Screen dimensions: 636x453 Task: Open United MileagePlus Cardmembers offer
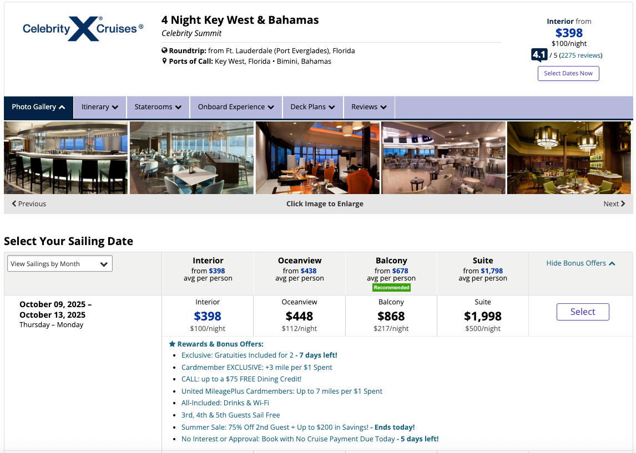(x=282, y=391)
